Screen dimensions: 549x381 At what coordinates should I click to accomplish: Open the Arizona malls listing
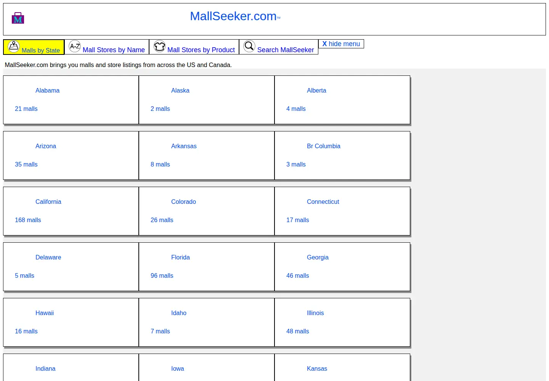(x=46, y=146)
